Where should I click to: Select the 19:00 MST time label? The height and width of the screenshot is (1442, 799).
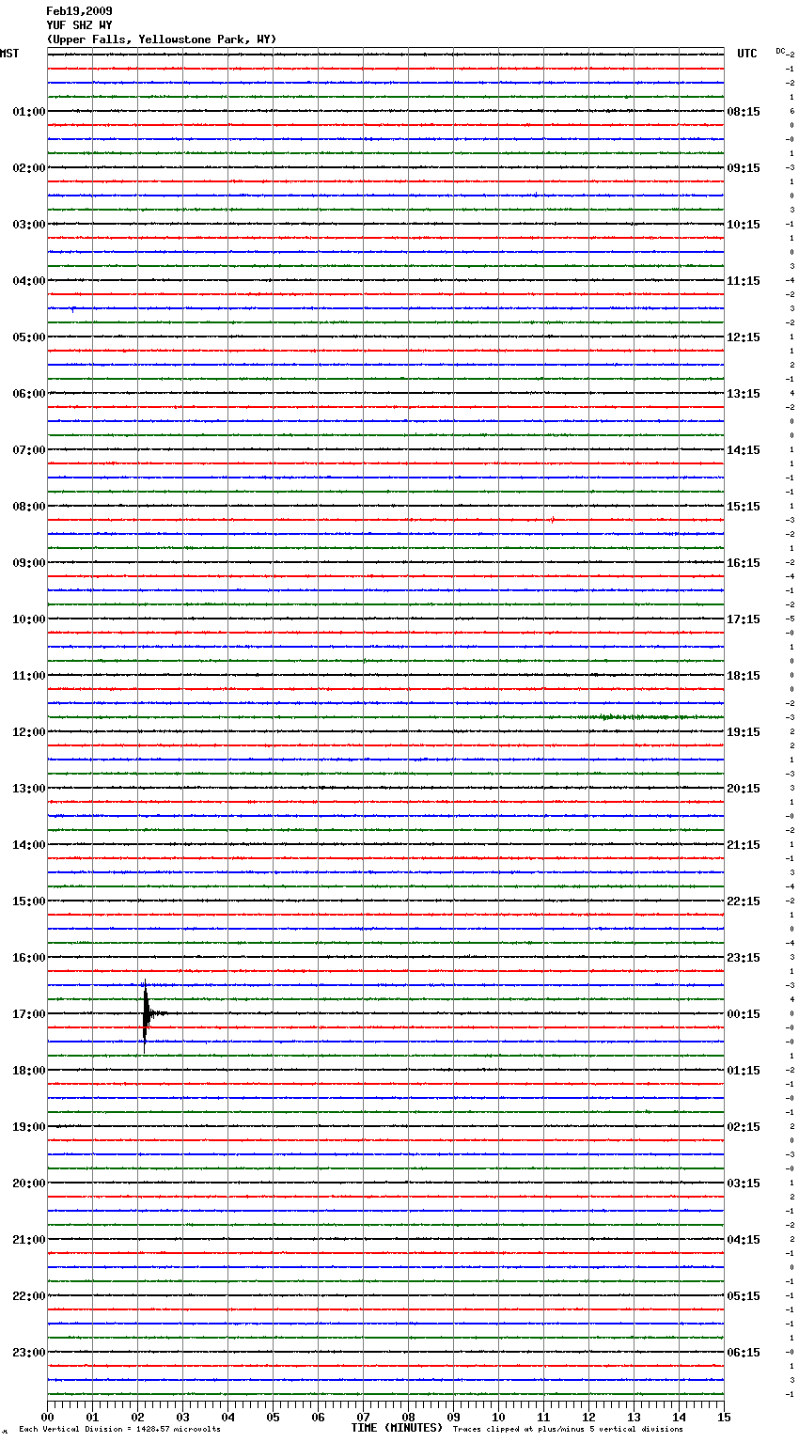point(28,1127)
